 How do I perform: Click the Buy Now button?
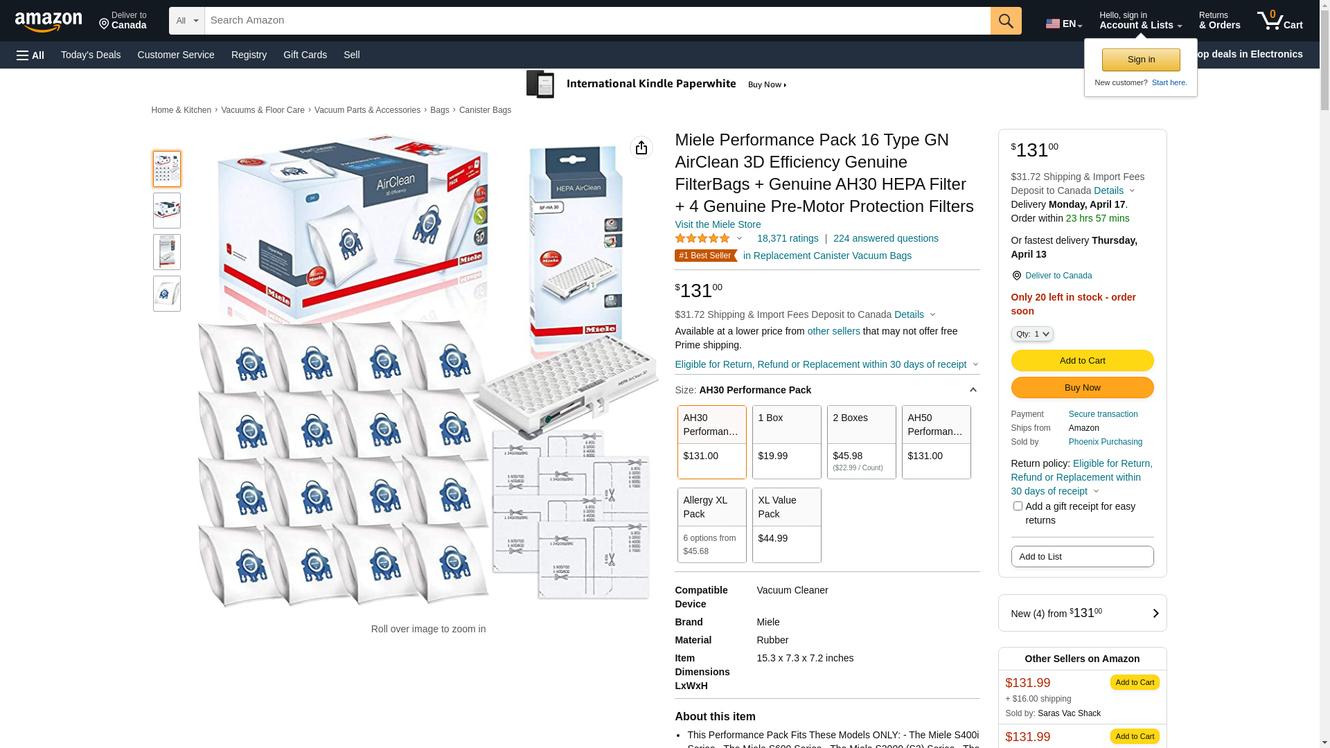point(1082,387)
